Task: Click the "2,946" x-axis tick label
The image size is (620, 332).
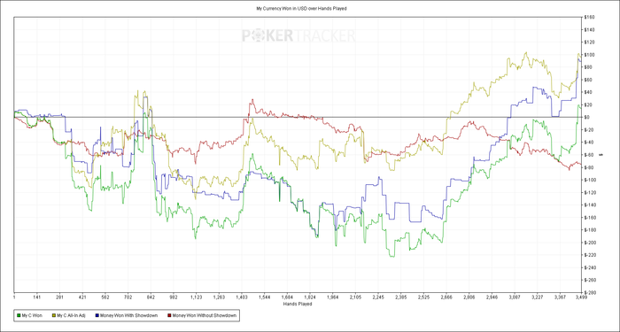Action: pos(492,297)
